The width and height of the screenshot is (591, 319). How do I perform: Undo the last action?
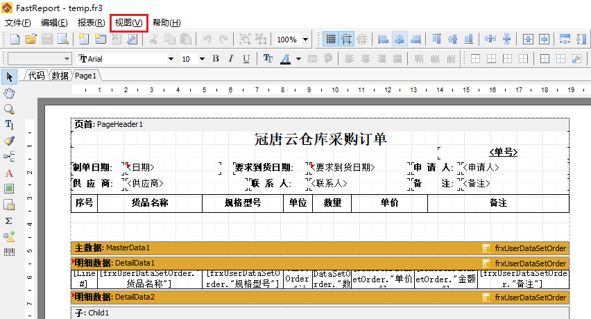(x=207, y=39)
